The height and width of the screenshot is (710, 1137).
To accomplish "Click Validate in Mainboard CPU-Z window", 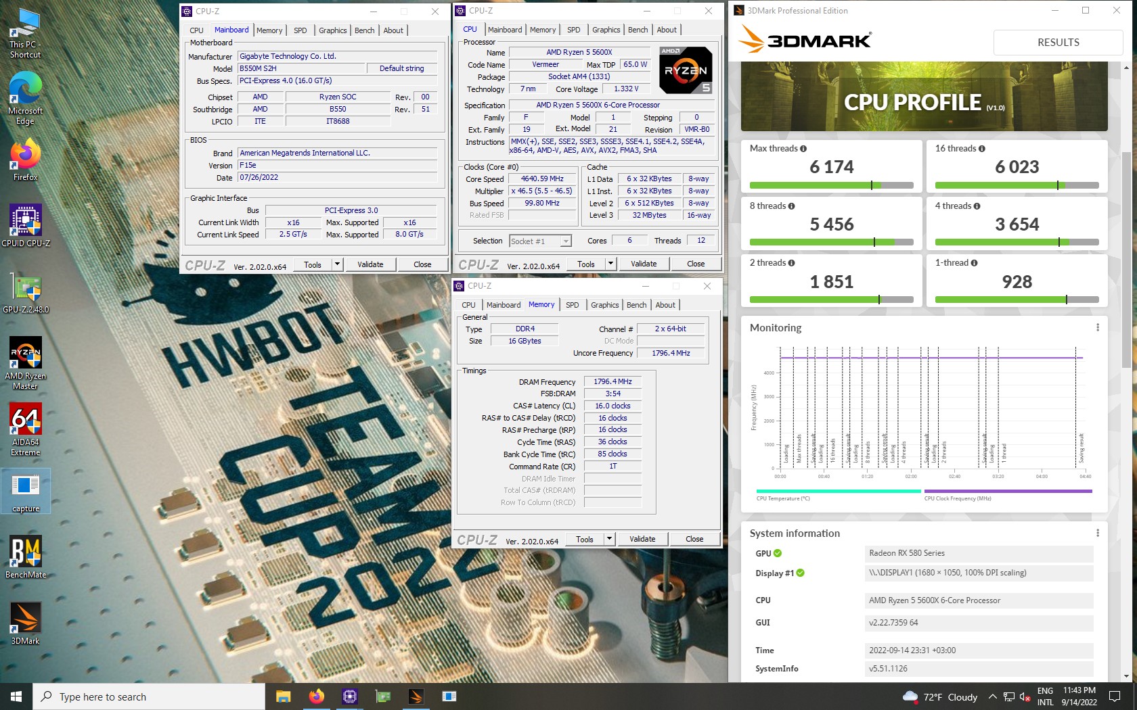I will coord(370,264).
